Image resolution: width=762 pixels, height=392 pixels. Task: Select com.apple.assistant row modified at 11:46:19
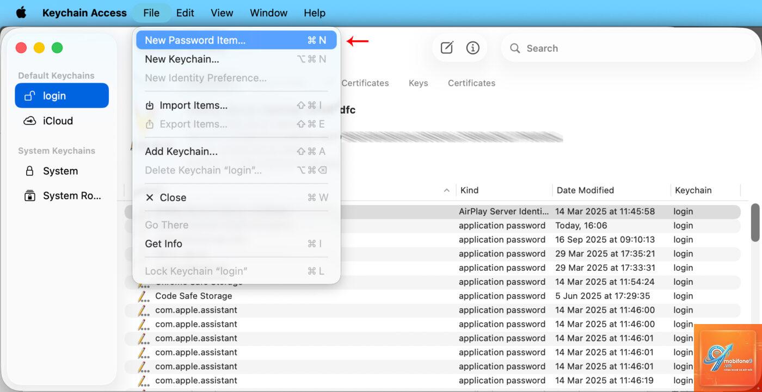pos(433,381)
